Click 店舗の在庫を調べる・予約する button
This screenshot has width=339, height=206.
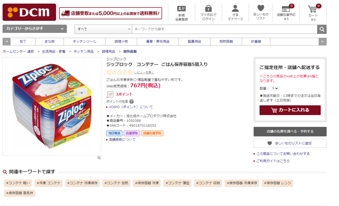point(290,132)
